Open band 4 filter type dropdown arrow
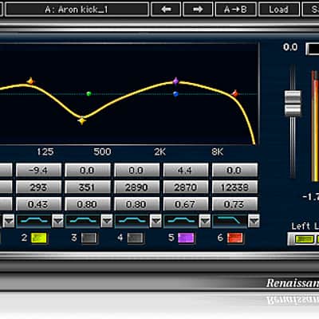 (x=156, y=221)
